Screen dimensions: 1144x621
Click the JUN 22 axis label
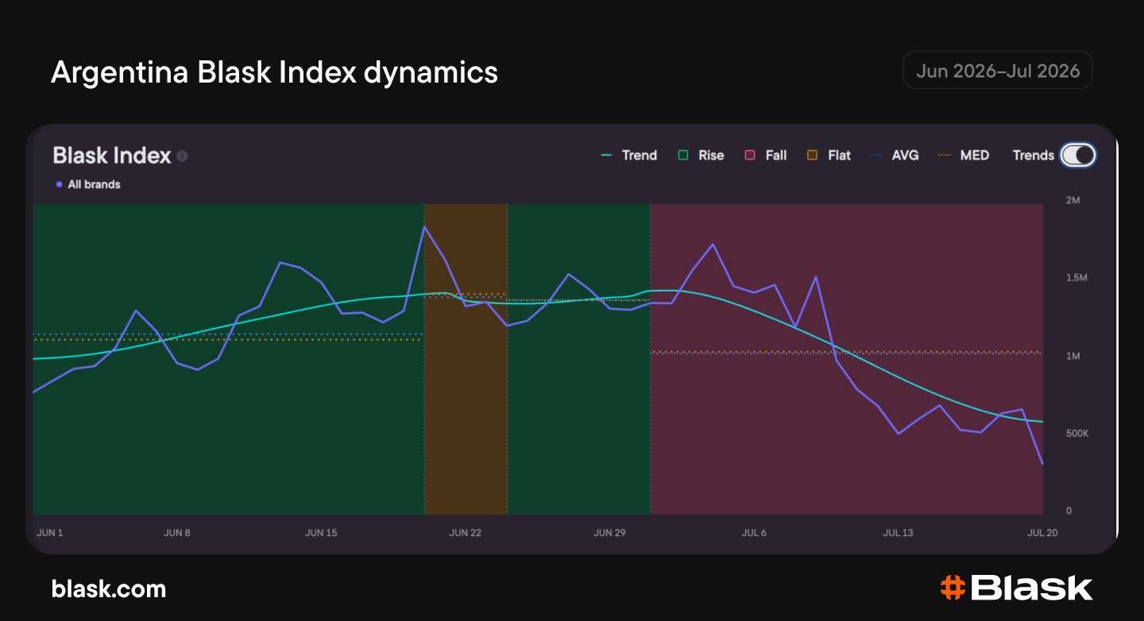(x=465, y=533)
